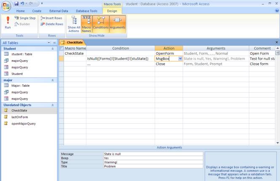Collapse navigation pane with shutter button
Viewport: 280px width, 181px height.
[x=54, y=43]
